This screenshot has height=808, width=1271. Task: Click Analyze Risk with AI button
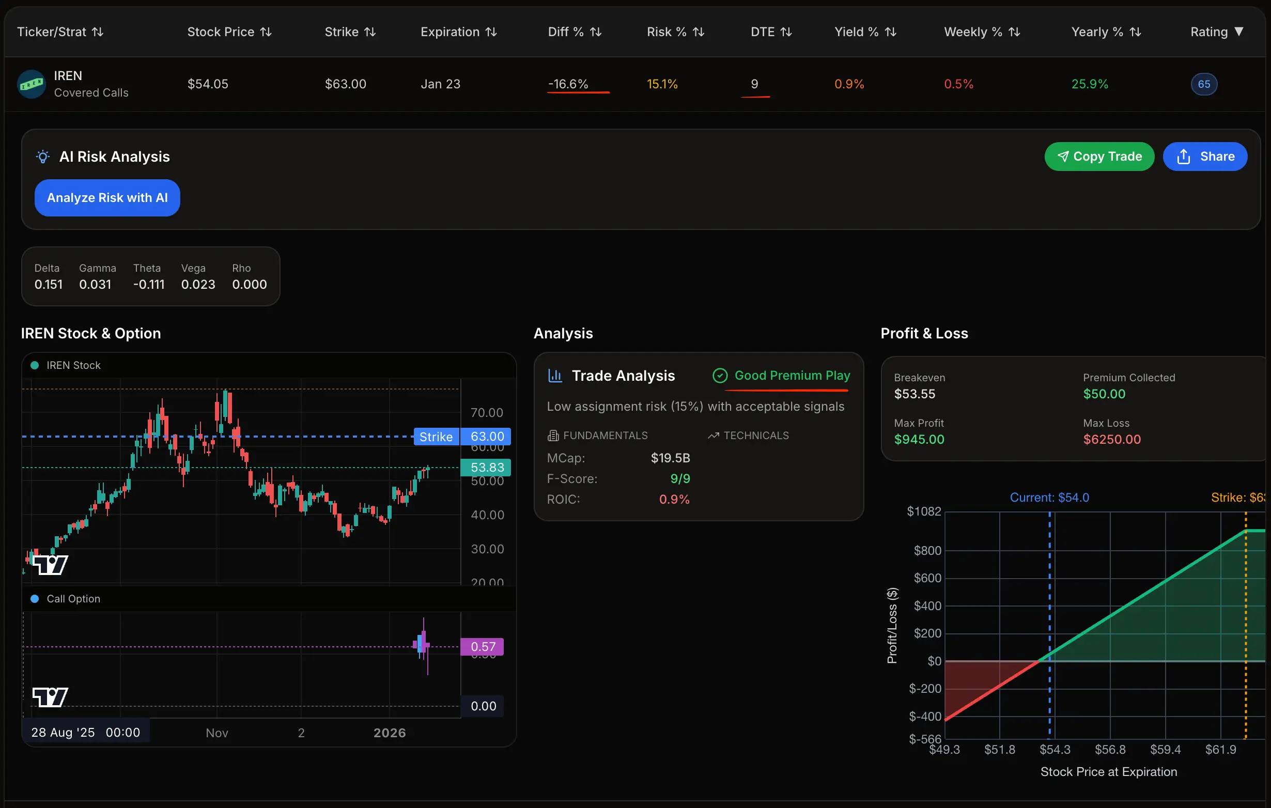click(107, 198)
